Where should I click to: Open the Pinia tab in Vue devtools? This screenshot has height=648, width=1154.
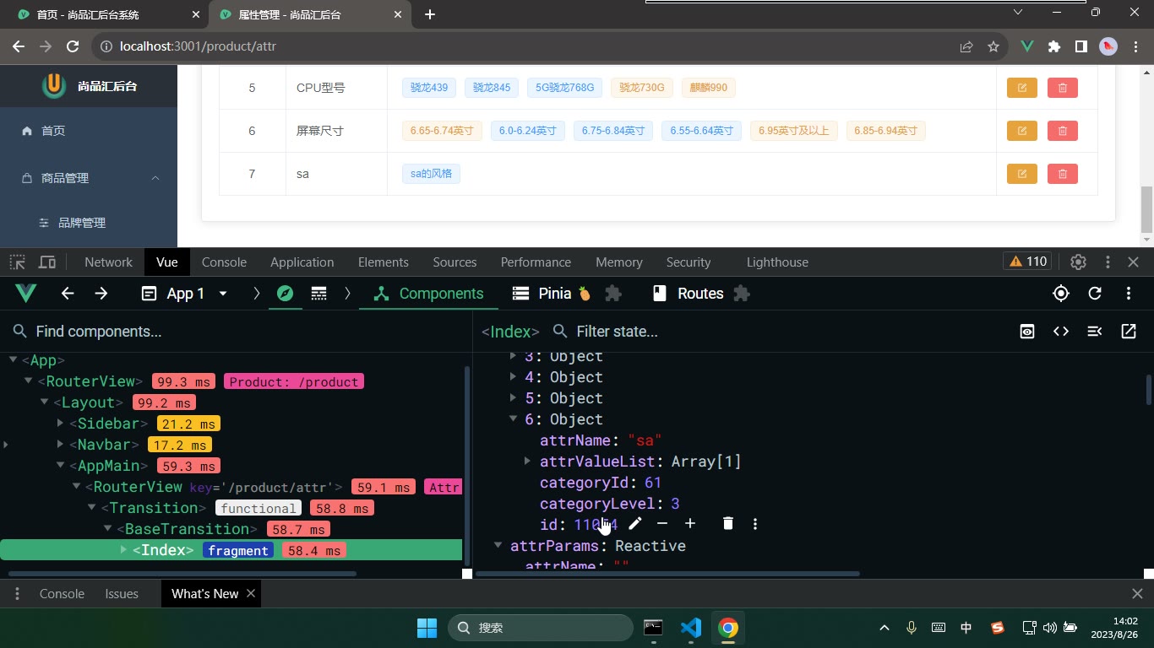coord(552,294)
